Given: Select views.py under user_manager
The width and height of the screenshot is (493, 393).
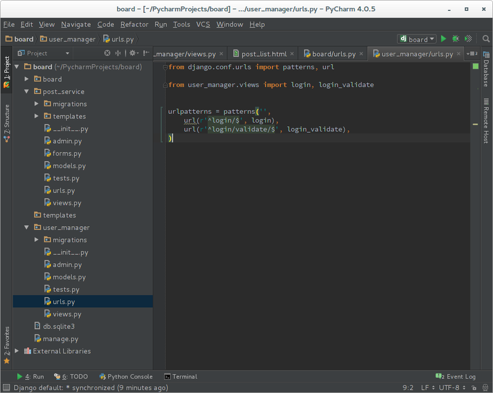Looking at the screenshot, I should [x=63, y=314].
